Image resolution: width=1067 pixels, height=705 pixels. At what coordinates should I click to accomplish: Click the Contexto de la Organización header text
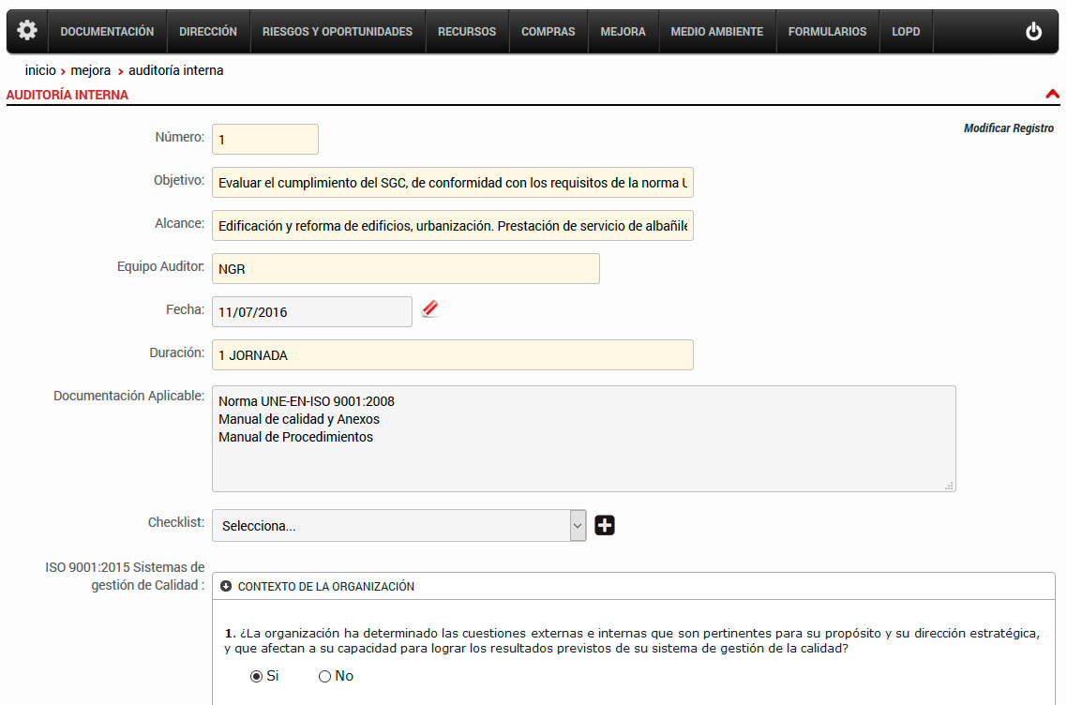click(326, 587)
